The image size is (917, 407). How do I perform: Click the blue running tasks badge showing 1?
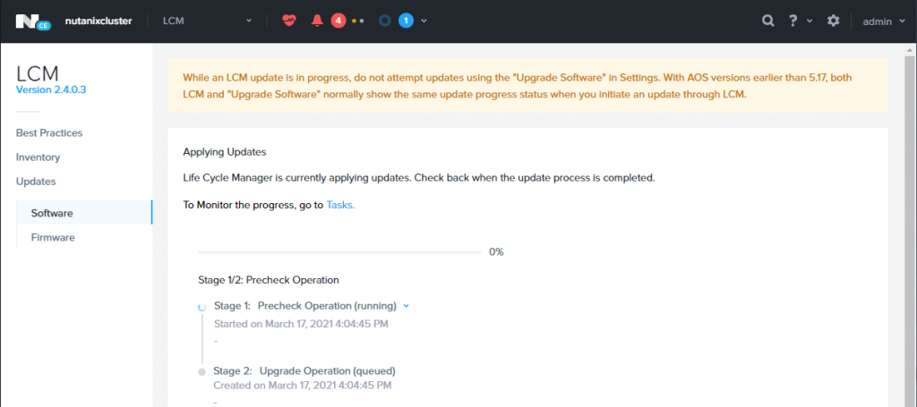point(406,21)
